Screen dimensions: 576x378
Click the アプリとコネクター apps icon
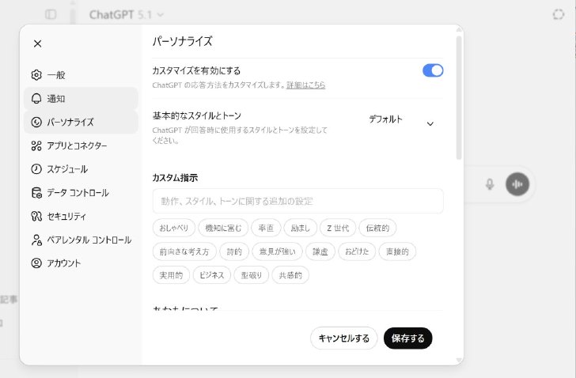[36, 146]
